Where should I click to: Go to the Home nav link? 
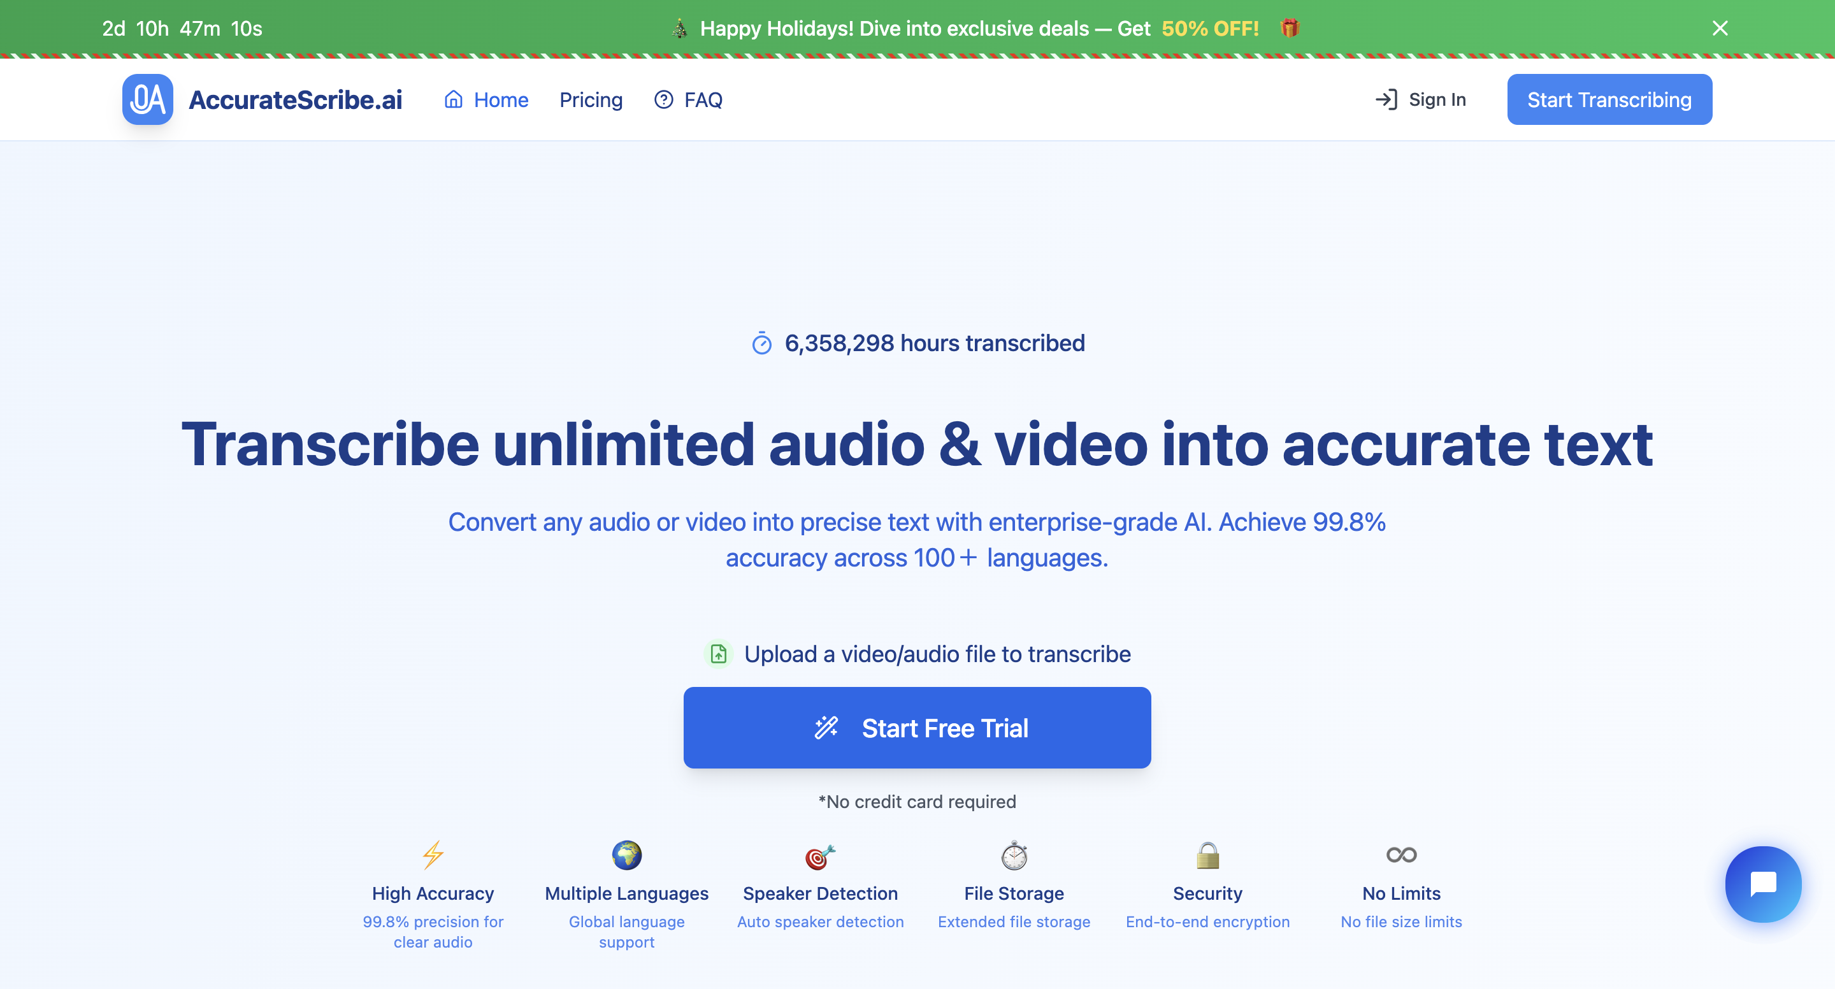pyautogui.click(x=487, y=100)
